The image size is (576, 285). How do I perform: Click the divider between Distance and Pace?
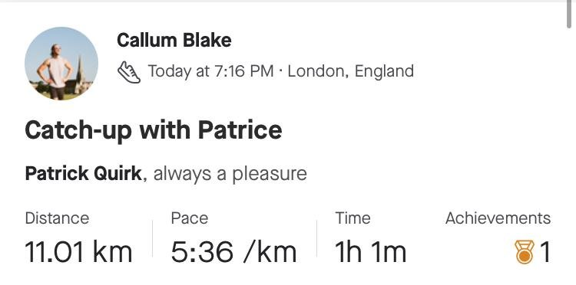pyautogui.click(x=152, y=238)
